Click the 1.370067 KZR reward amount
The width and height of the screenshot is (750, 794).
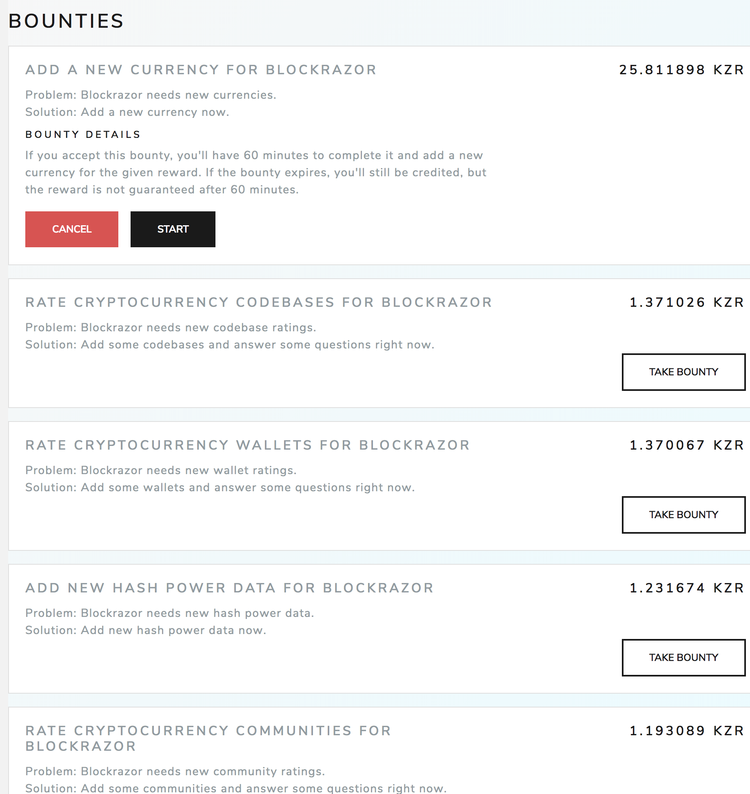coord(687,445)
